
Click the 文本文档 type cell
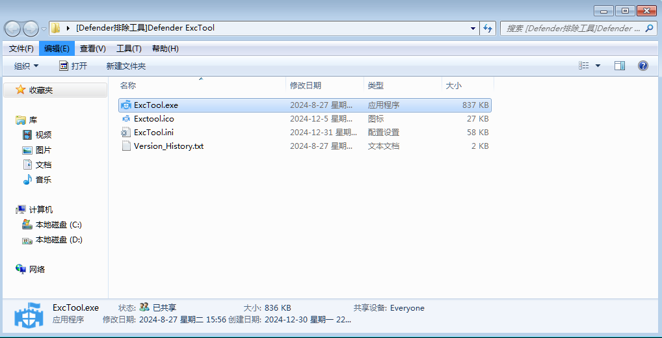click(384, 146)
